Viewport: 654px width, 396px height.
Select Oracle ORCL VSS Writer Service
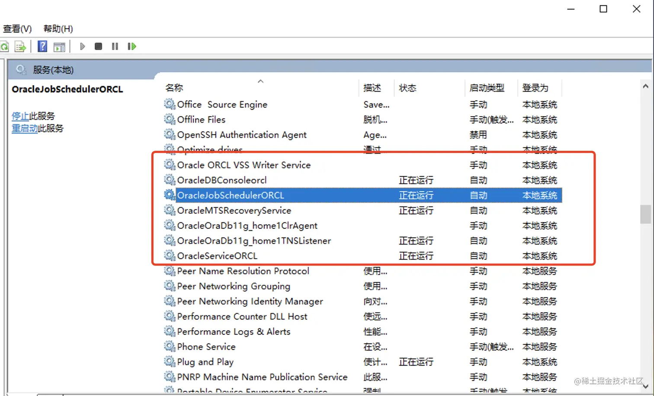362,165
